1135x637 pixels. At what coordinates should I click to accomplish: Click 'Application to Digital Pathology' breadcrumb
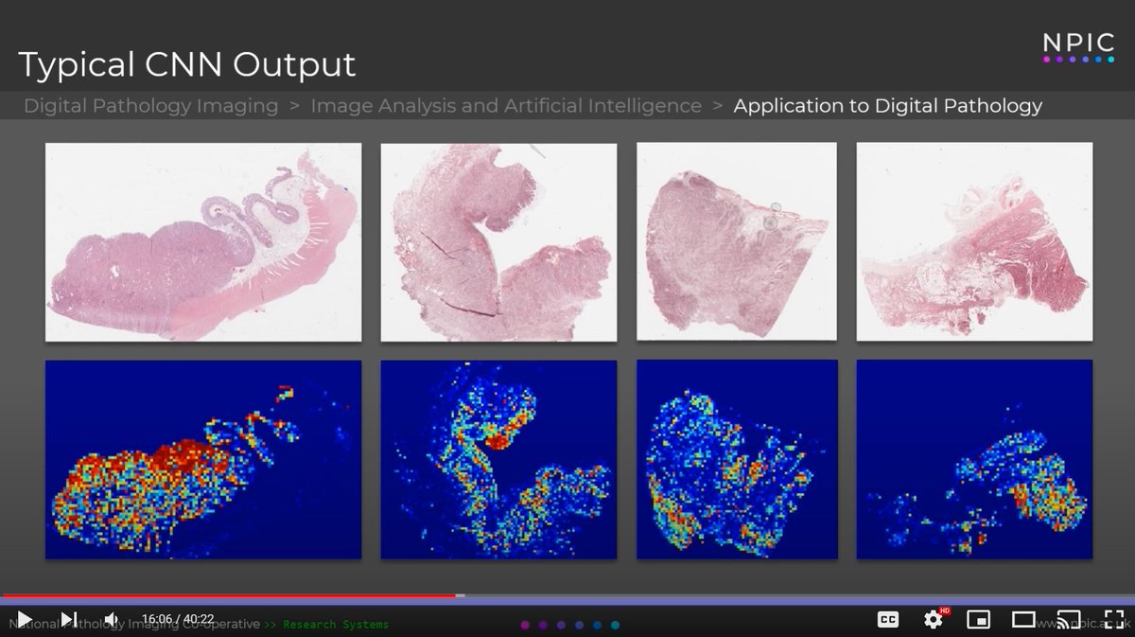point(888,106)
